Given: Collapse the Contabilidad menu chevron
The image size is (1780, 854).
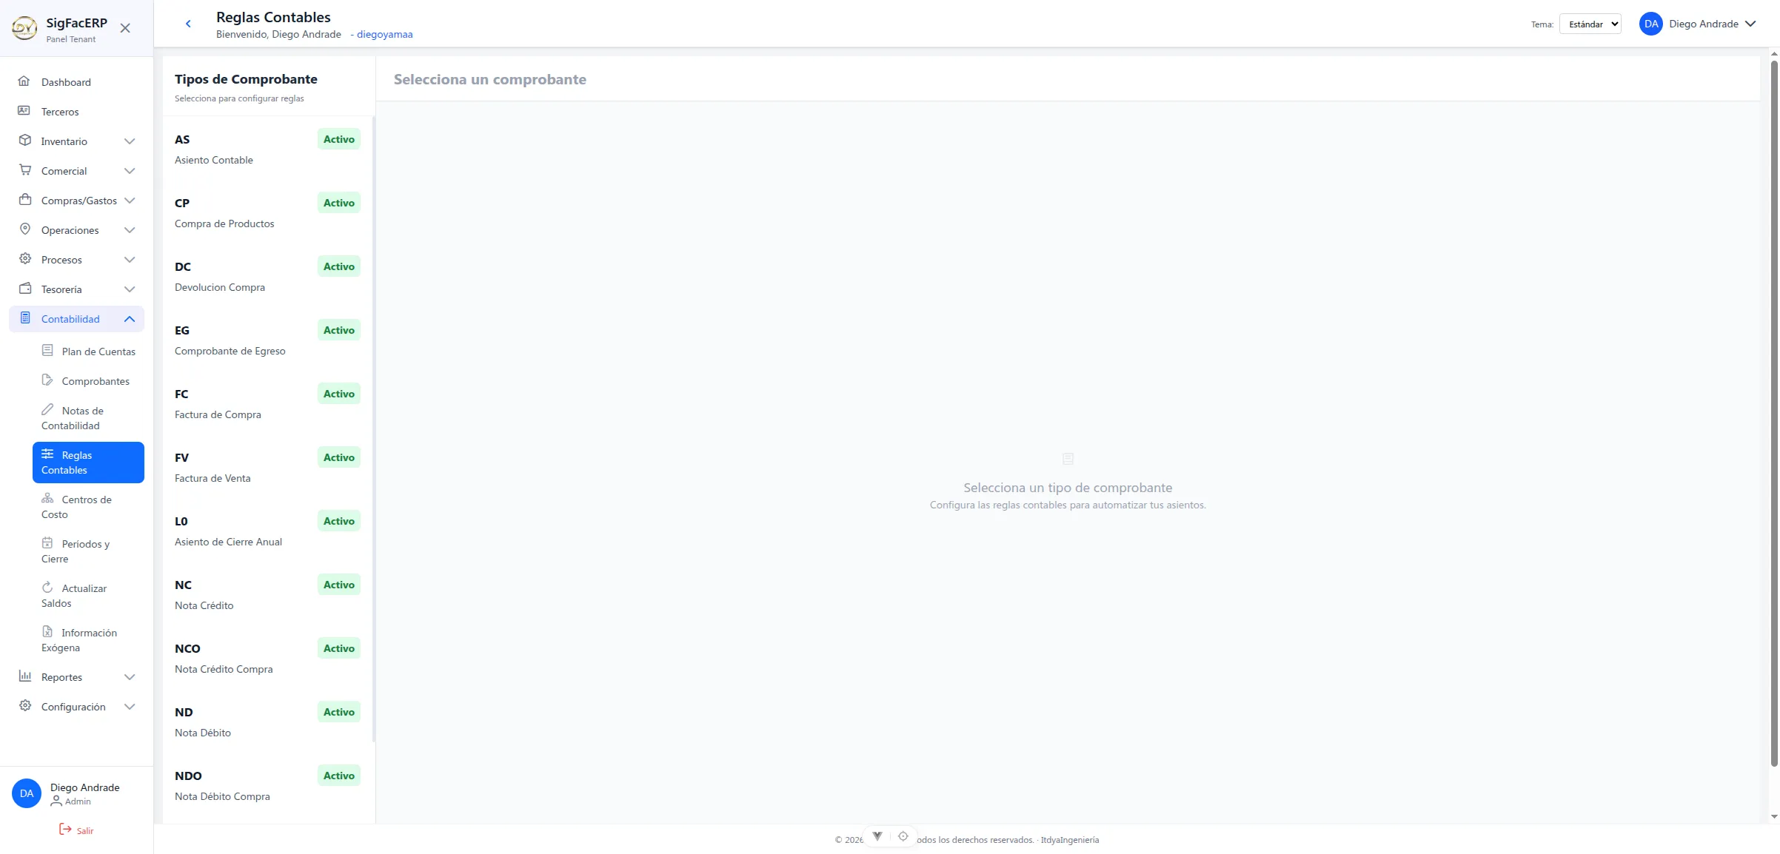Looking at the screenshot, I should pos(130,319).
